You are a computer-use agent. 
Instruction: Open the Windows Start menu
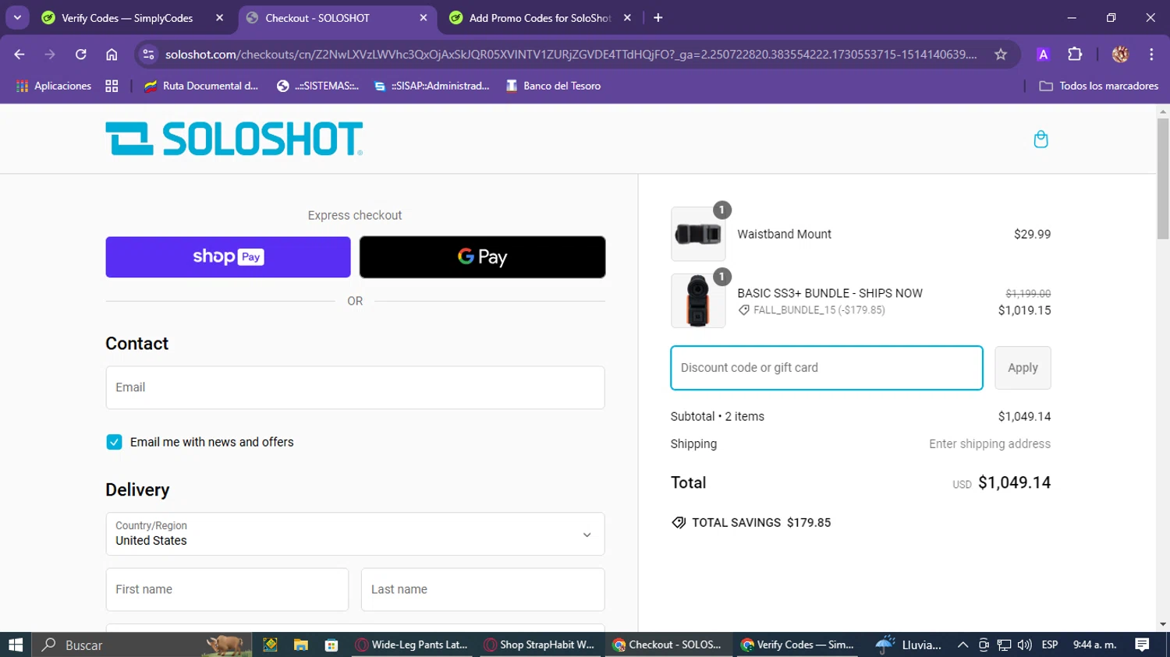[16, 645]
